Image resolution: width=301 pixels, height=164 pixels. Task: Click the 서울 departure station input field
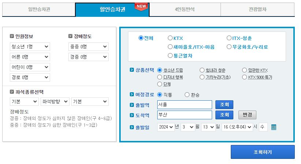(184, 104)
